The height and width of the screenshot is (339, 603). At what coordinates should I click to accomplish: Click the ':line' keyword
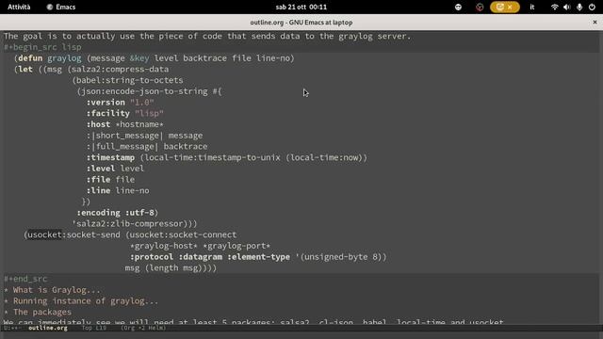click(x=98, y=190)
